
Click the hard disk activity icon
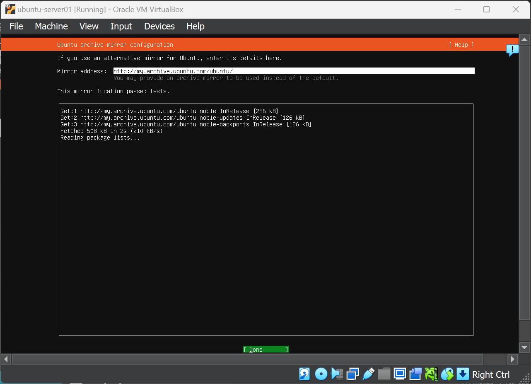click(x=305, y=374)
